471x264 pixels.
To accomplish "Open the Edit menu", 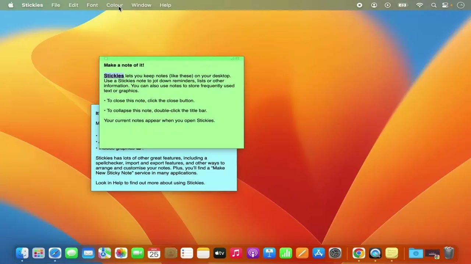I will tap(73, 5).
